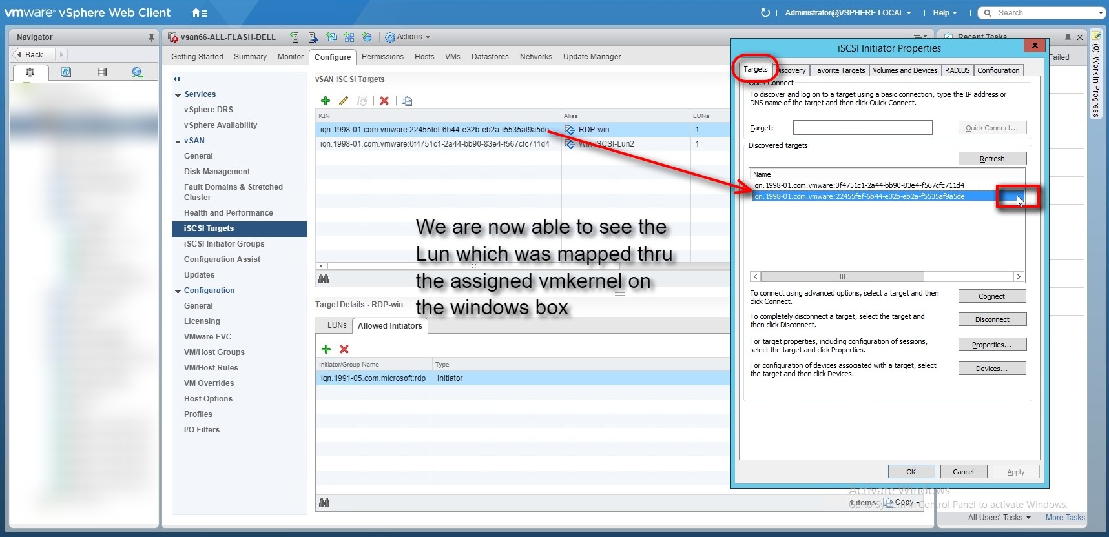Click the binoculars find icon below targets list
1109x537 pixels.
coord(324,279)
